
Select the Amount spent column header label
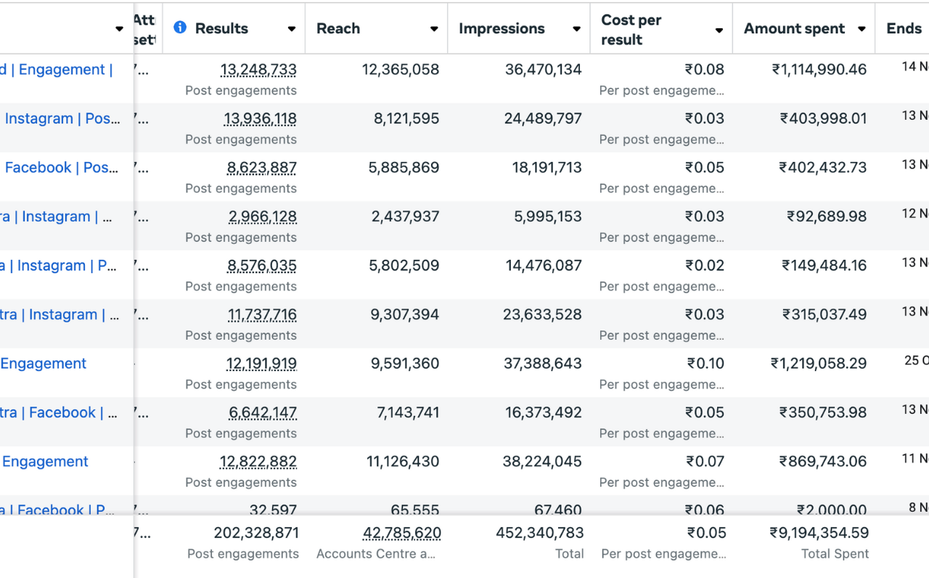pyautogui.click(x=794, y=28)
